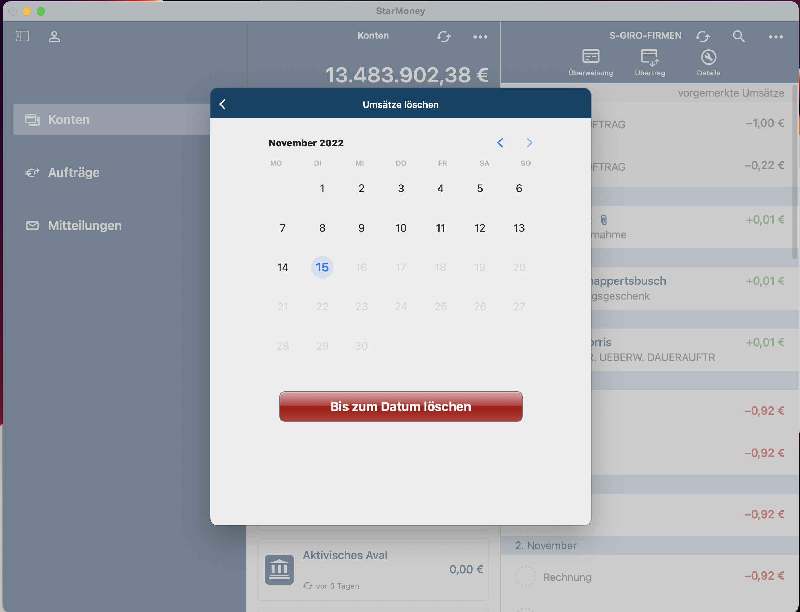Screen dimensions: 800x612
Task: Advance calendar to next month
Action: pyautogui.click(x=529, y=143)
